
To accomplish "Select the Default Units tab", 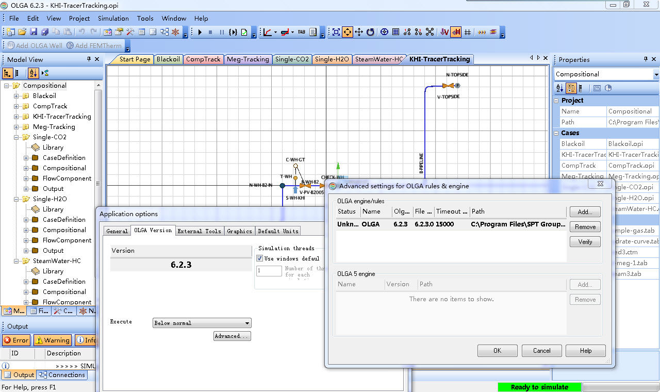I will (277, 231).
